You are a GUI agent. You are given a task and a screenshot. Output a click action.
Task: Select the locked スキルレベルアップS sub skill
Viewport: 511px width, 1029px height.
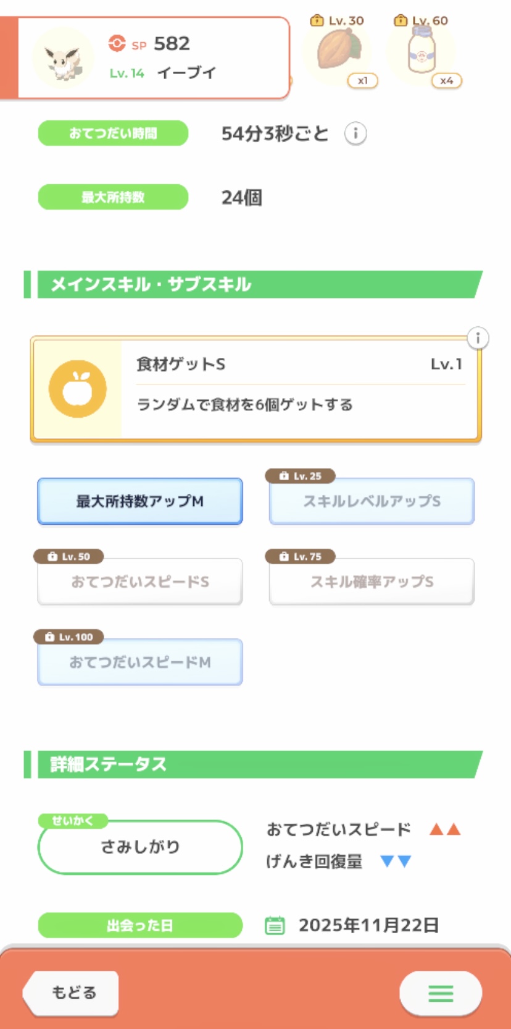point(372,501)
